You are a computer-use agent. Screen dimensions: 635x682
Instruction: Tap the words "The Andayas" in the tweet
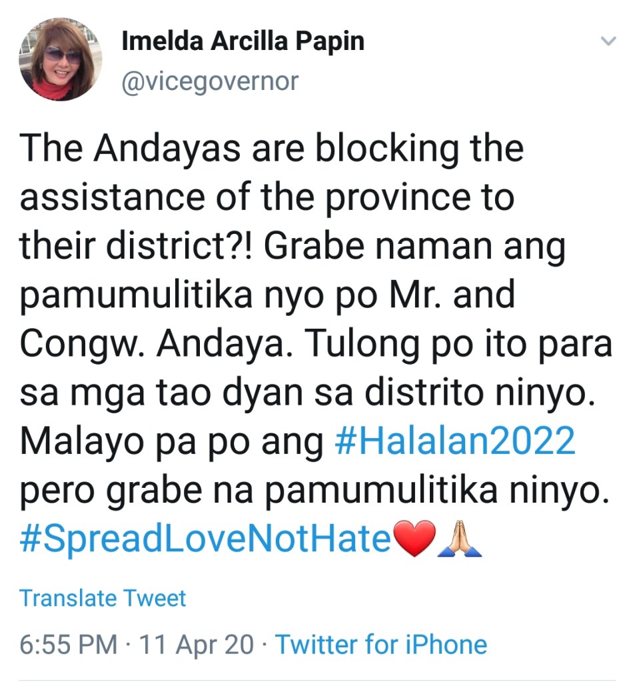[x=130, y=147]
